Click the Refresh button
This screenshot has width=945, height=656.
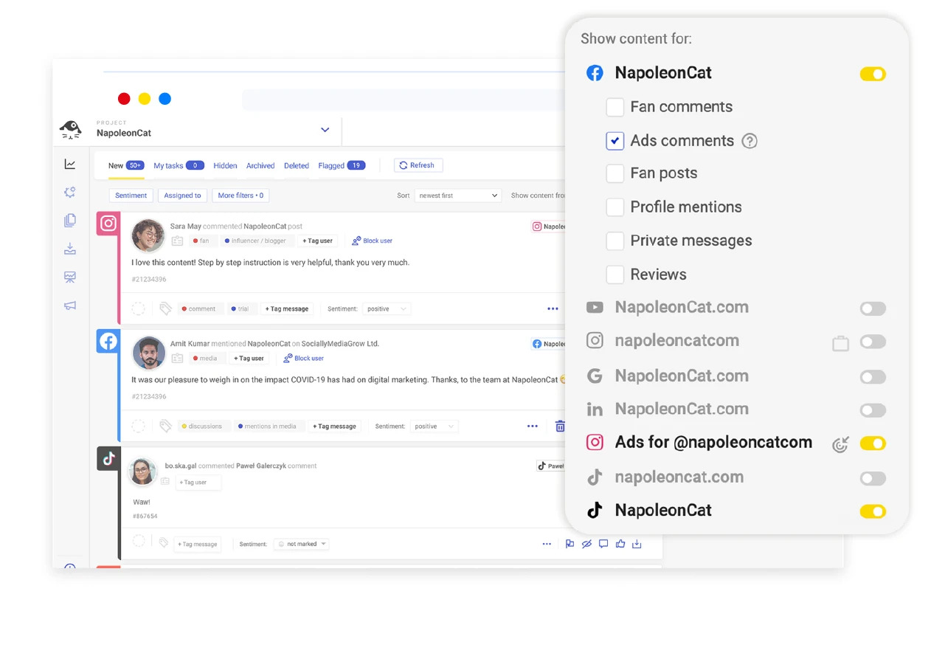point(418,165)
